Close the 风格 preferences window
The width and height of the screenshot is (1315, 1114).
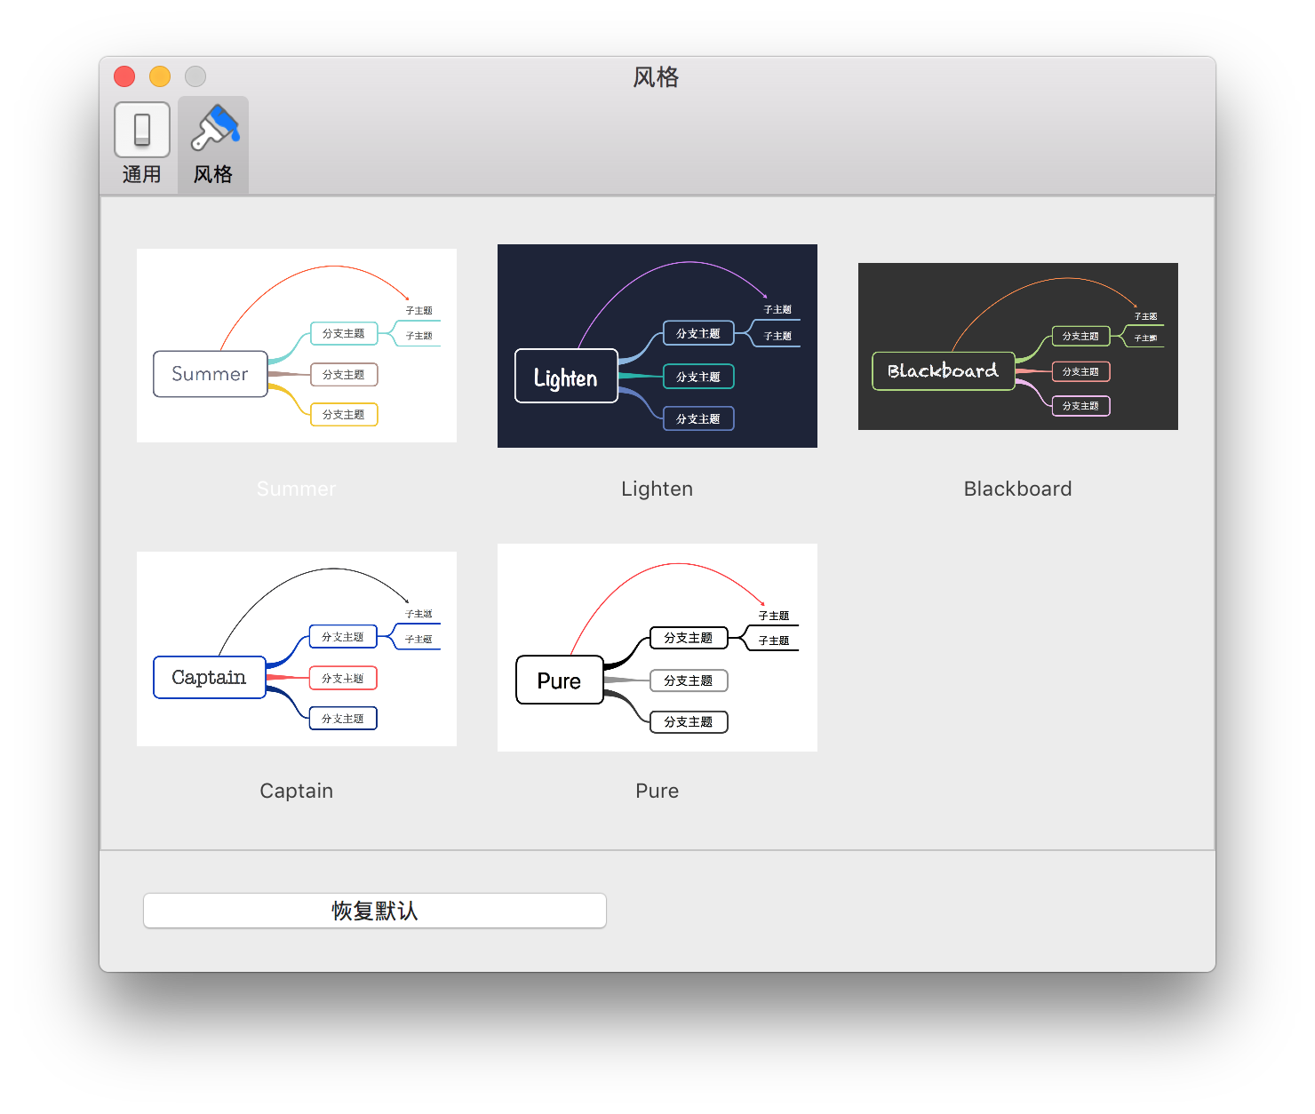(x=124, y=76)
